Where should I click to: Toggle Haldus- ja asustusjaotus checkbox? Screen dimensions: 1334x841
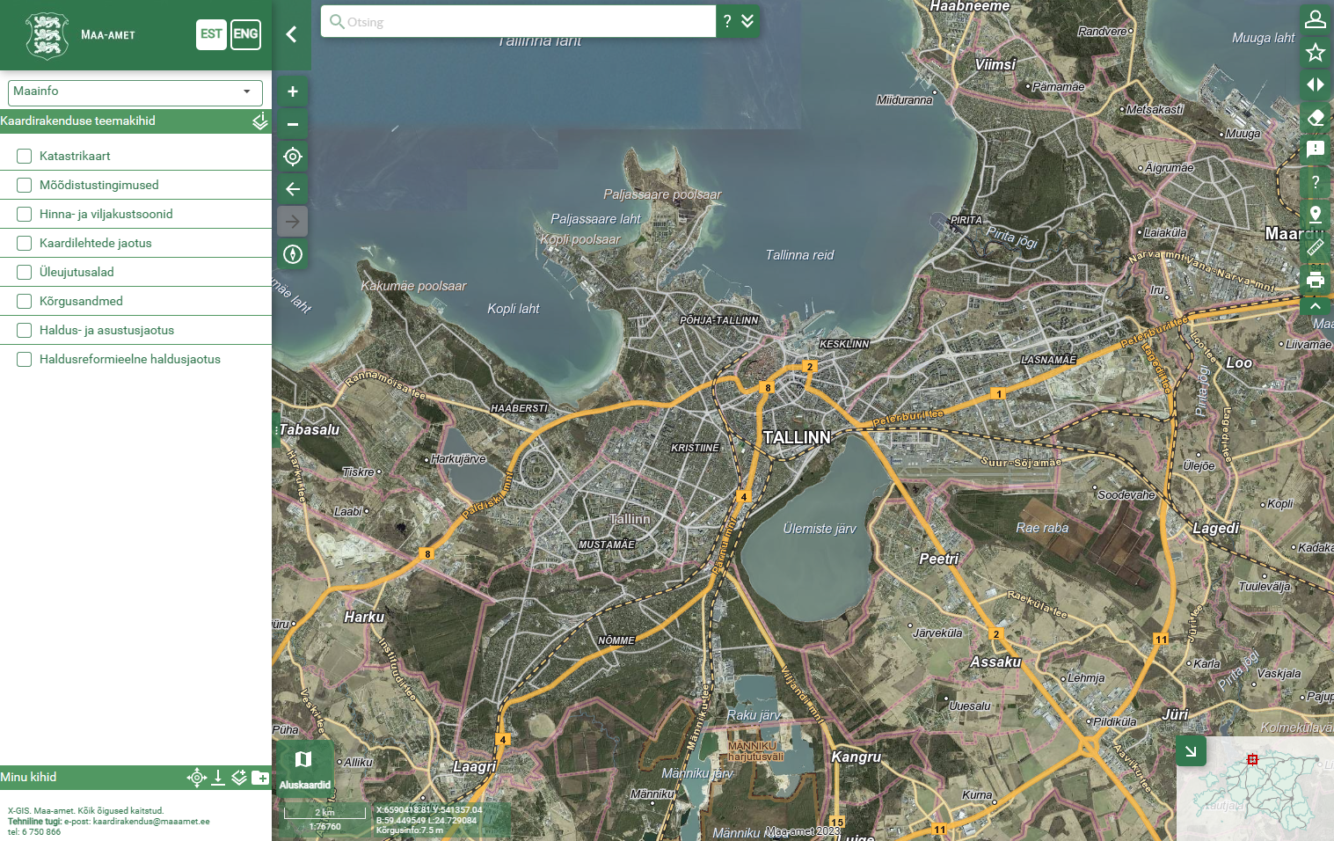25,330
